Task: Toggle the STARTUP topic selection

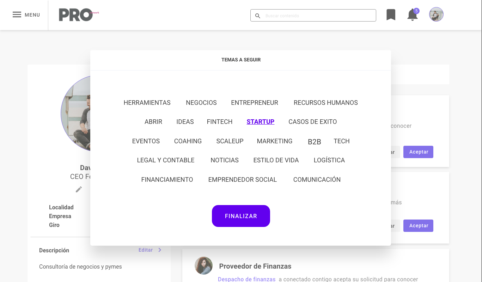Action: (x=260, y=122)
